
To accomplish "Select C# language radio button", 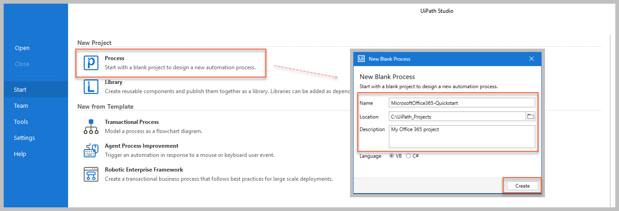I will tap(408, 156).
